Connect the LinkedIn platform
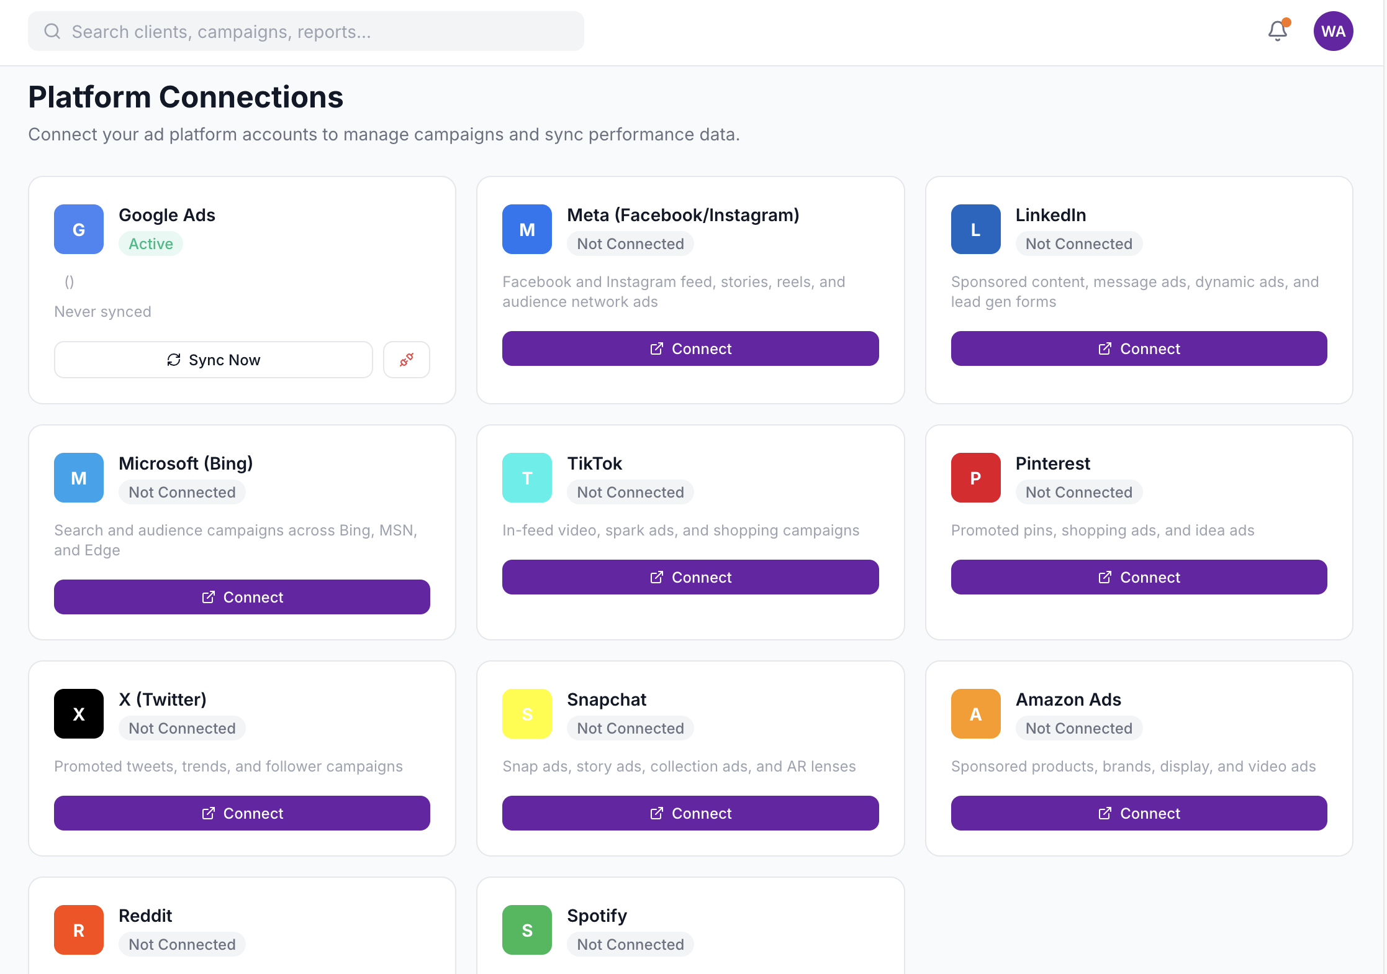Viewport: 1387px width, 974px height. click(x=1138, y=348)
